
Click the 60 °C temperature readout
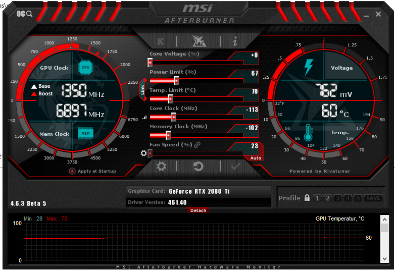click(335, 111)
